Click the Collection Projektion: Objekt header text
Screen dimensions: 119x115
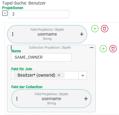pos(50,47)
